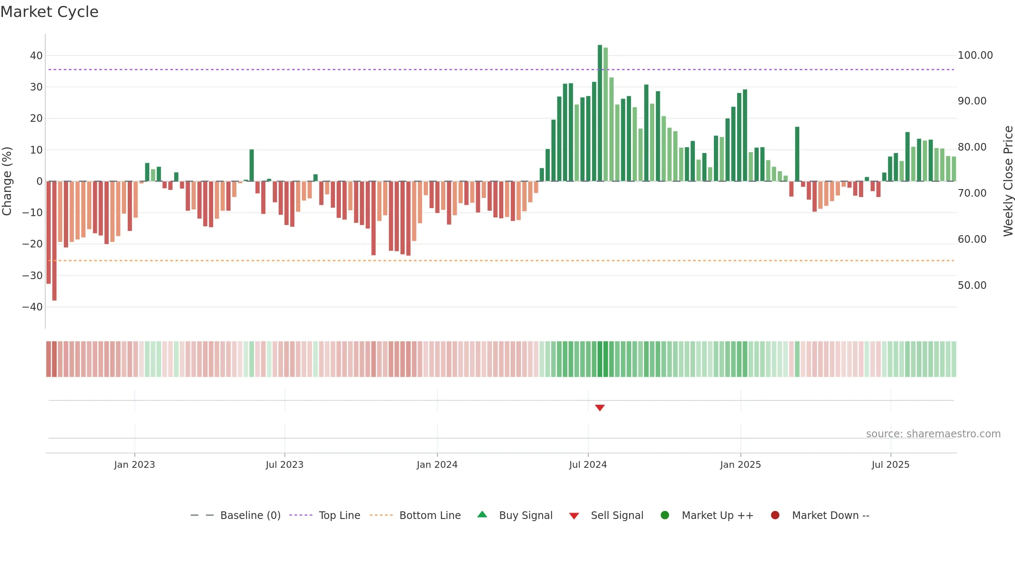Click the Jan 2024 axis label
This screenshot has width=1015, height=571.
point(437,465)
